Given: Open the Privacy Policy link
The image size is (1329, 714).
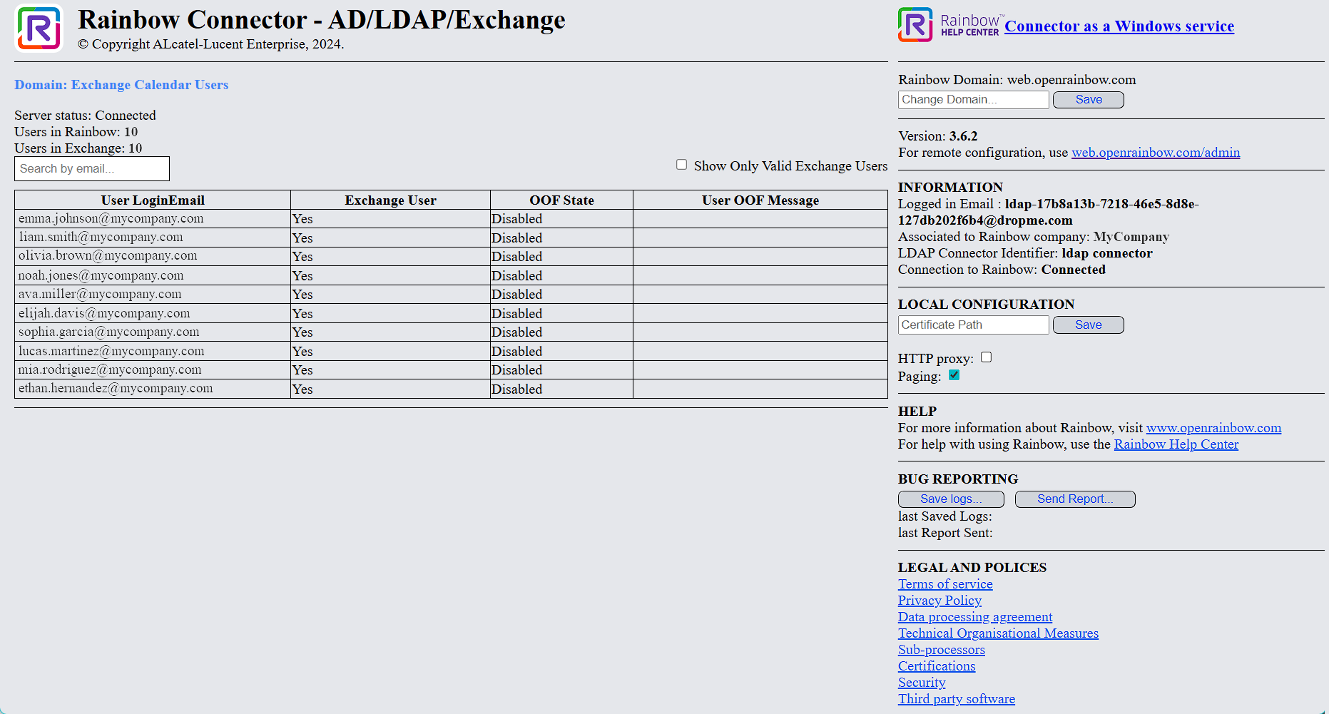Looking at the screenshot, I should point(939,601).
